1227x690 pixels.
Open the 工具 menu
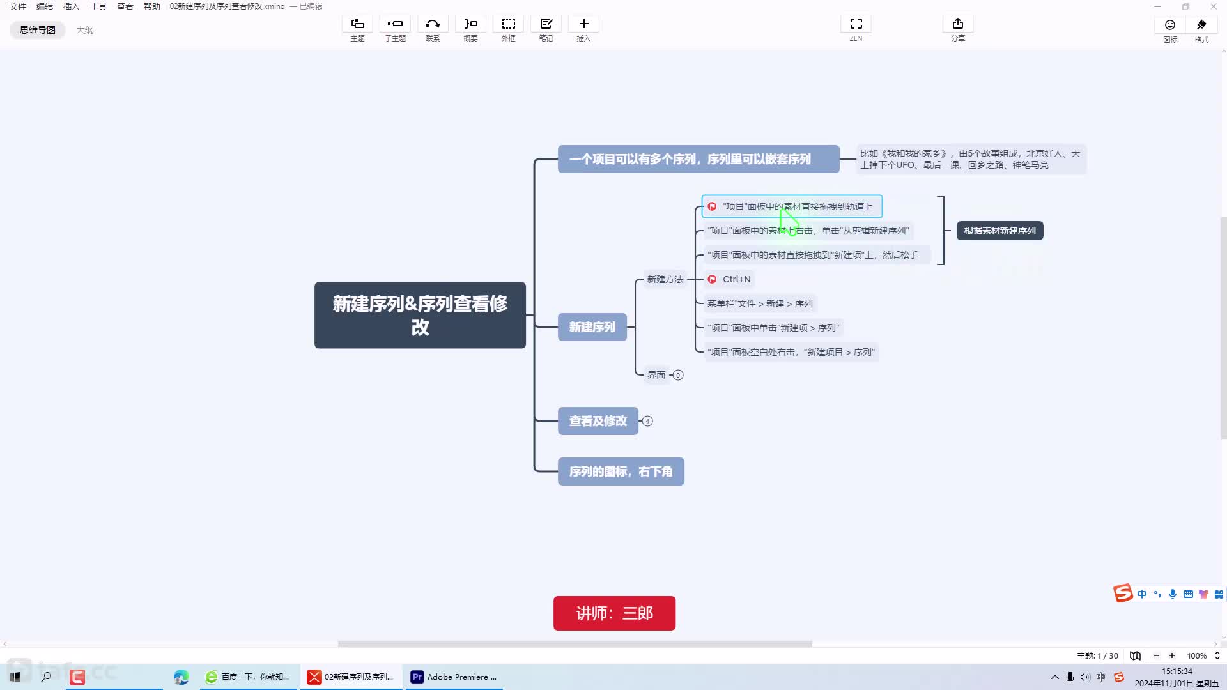coord(98,6)
